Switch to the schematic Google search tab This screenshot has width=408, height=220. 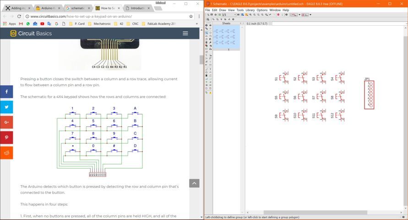77,8
